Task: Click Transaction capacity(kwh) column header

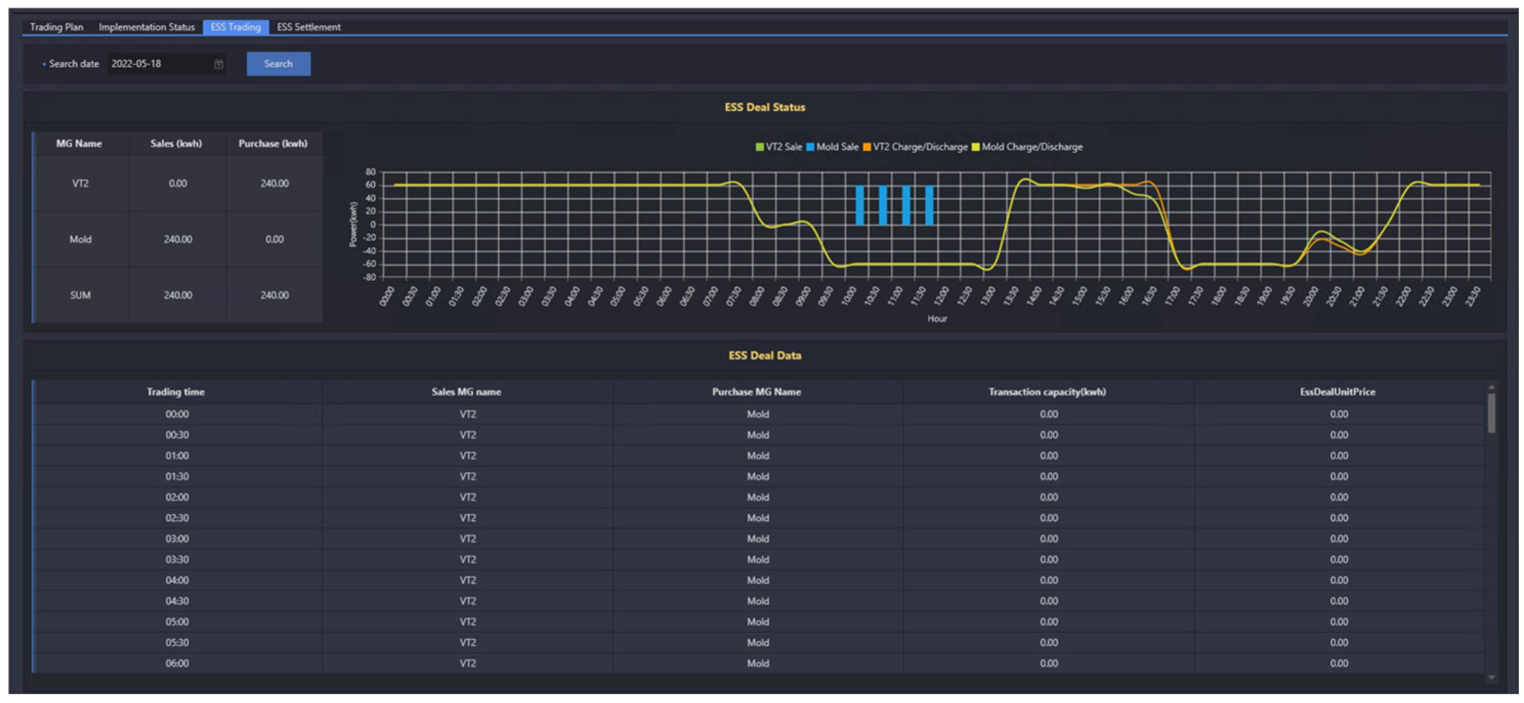Action: point(1047,392)
